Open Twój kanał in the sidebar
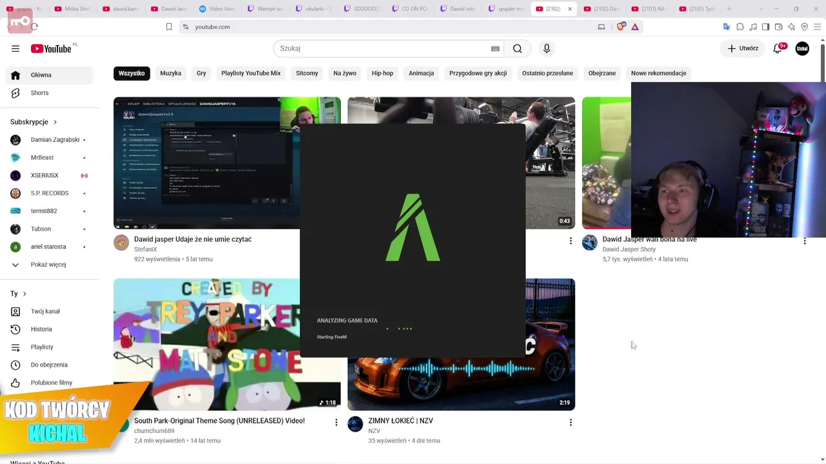 [x=49, y=311]
